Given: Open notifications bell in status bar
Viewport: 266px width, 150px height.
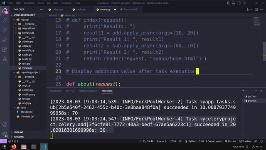Looking at the screenshot, I should coord(261,141).
